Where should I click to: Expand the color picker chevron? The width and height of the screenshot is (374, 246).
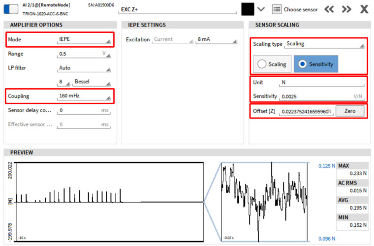pyautogui.click(x=261, y=9)
